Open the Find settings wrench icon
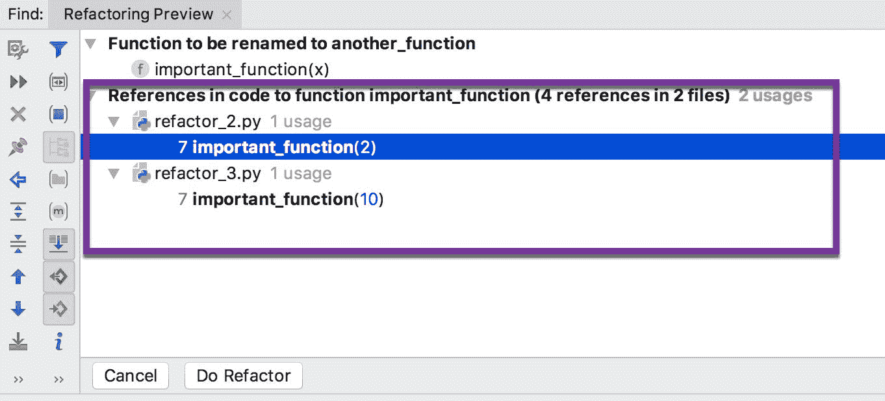The width and height of the screenshot is (885, 401). pyautogui.click(x=18, y=49)
